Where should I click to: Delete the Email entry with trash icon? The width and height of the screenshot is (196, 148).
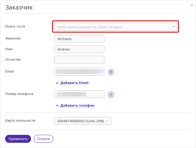click(x=111, y=72)
